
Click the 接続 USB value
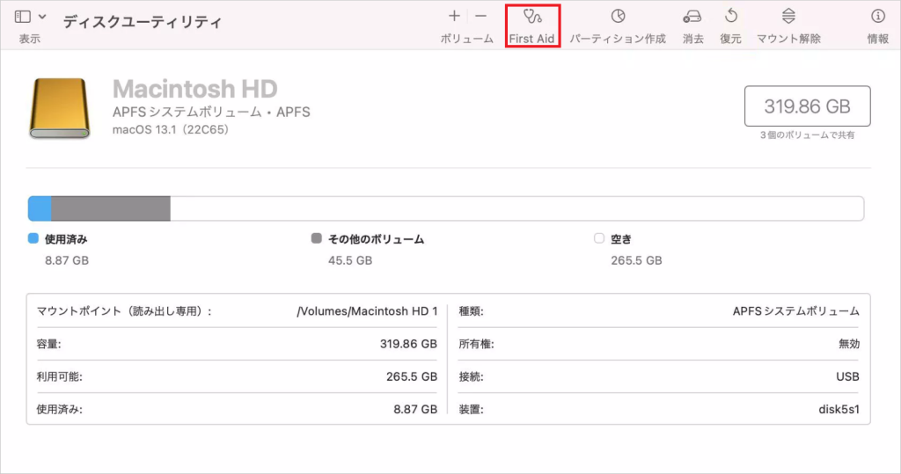[847, 377]
